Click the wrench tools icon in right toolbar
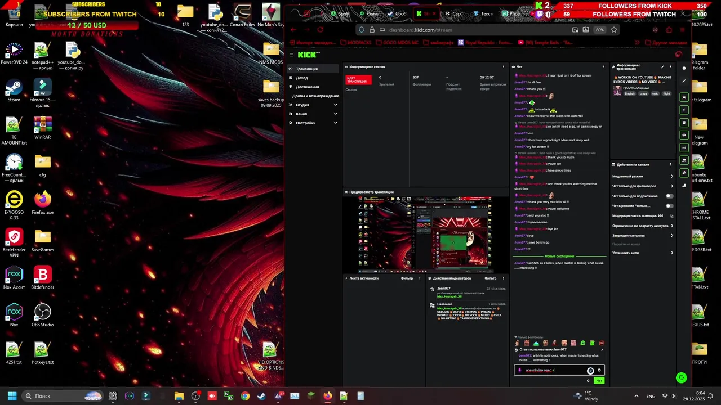 point(684,173)
